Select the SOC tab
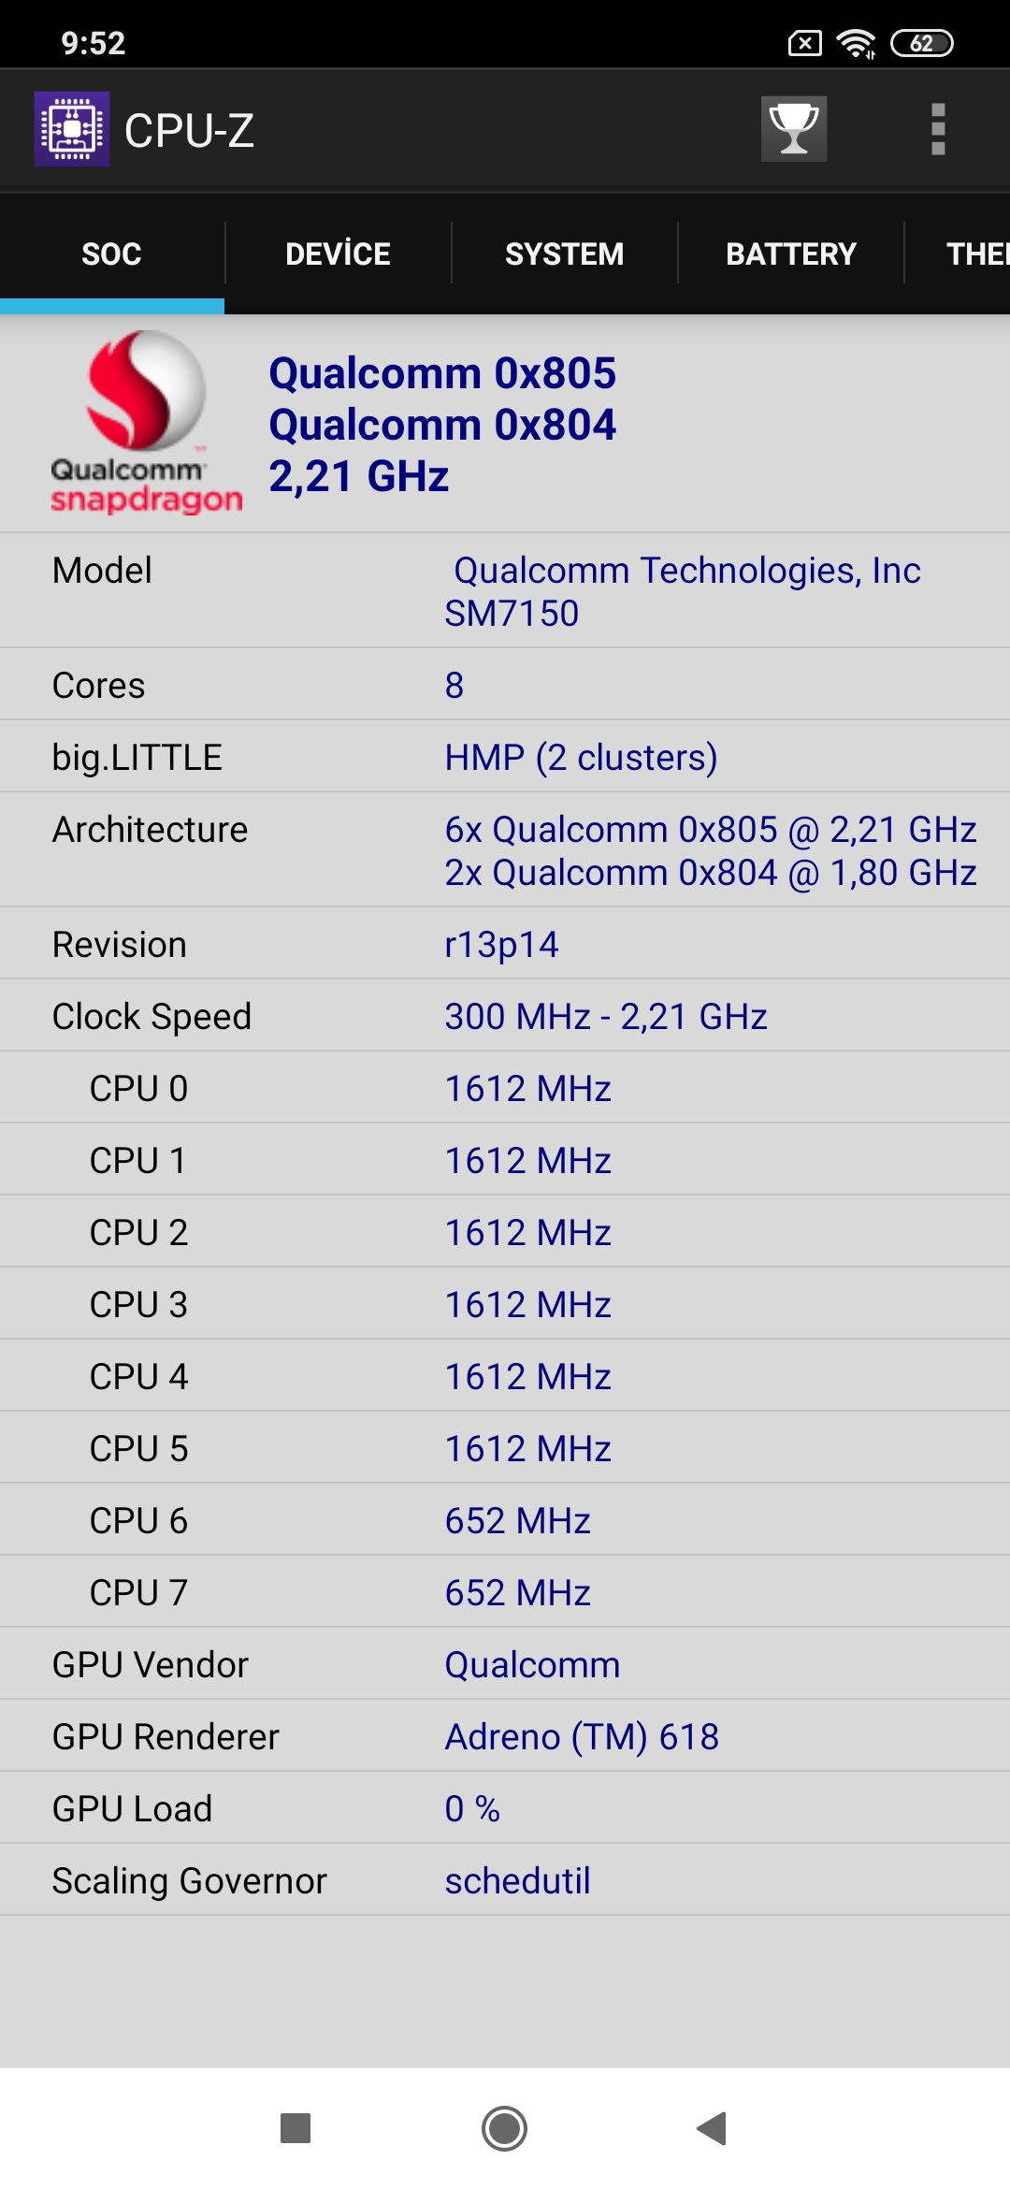This screenshot has width=1010, height=2189. (x=112, y=254)
